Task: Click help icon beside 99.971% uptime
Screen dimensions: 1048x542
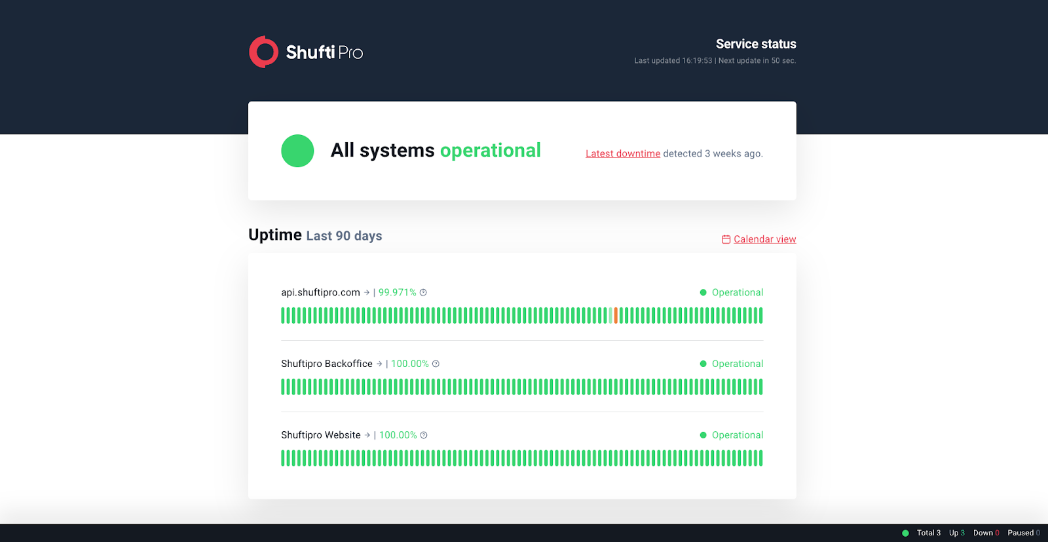Action: 423,292
